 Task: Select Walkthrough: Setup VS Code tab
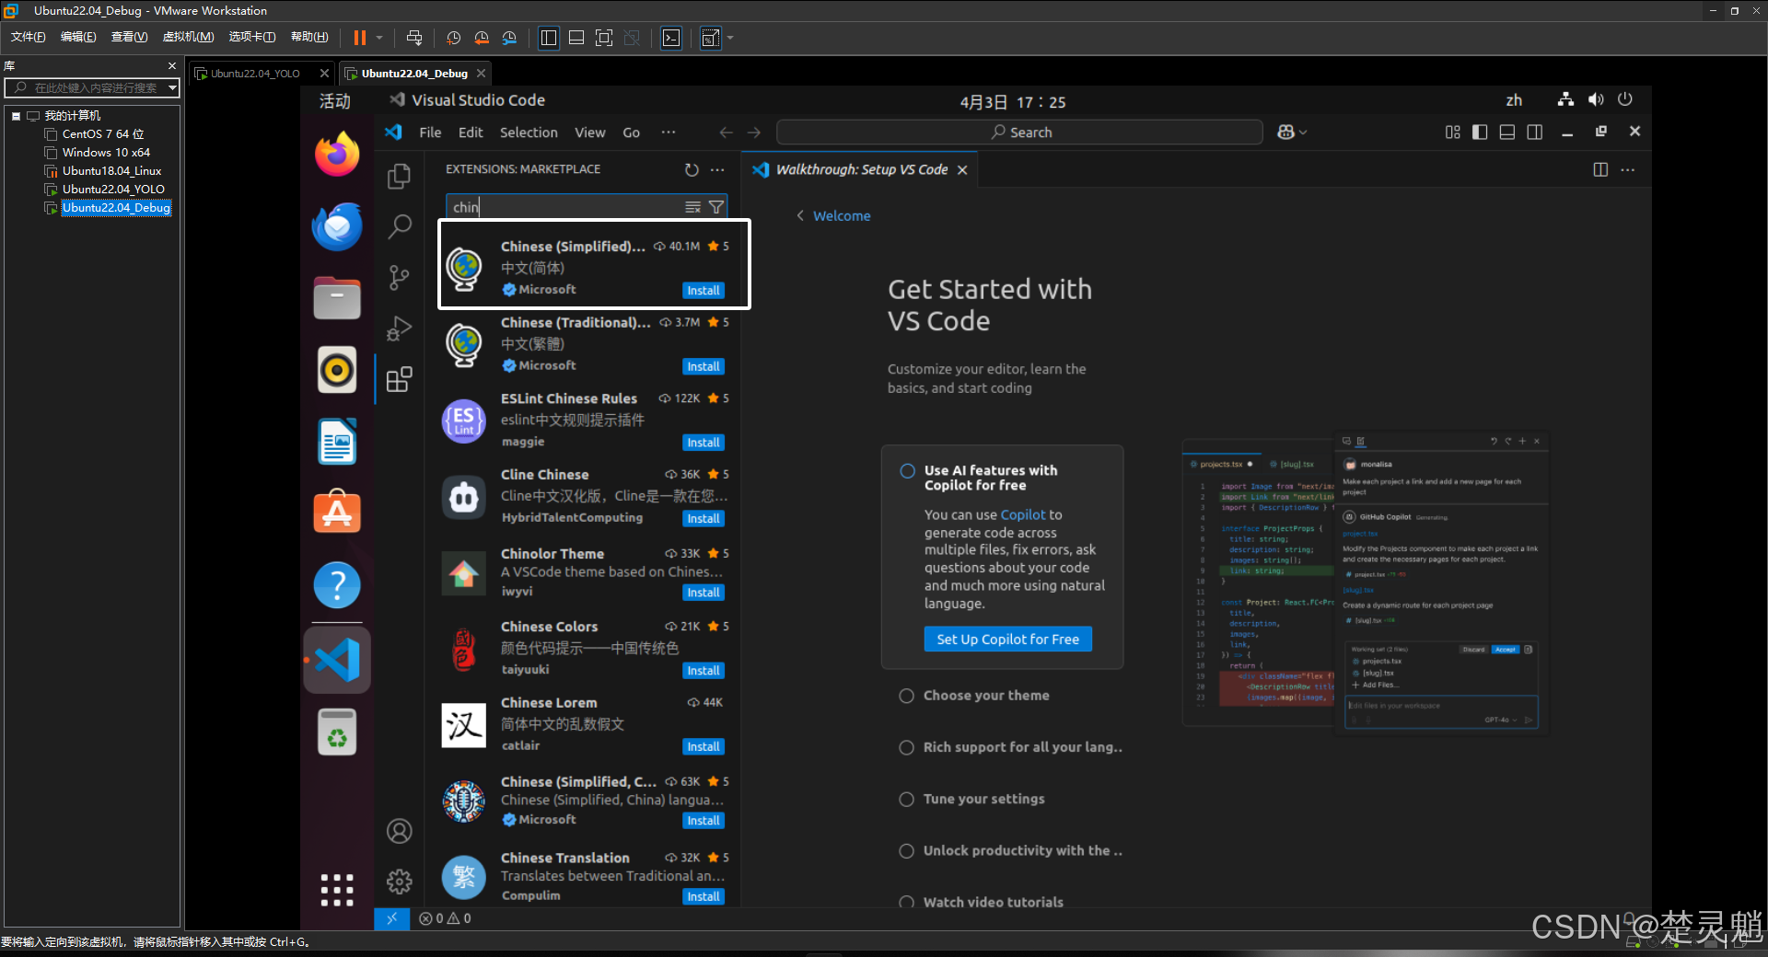coord(862,169)
